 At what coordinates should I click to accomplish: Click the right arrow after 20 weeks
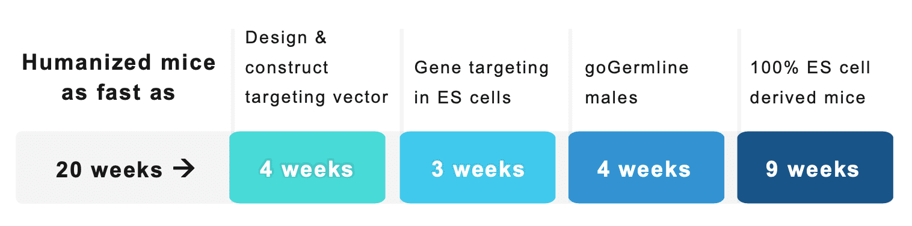coord(183,169)
